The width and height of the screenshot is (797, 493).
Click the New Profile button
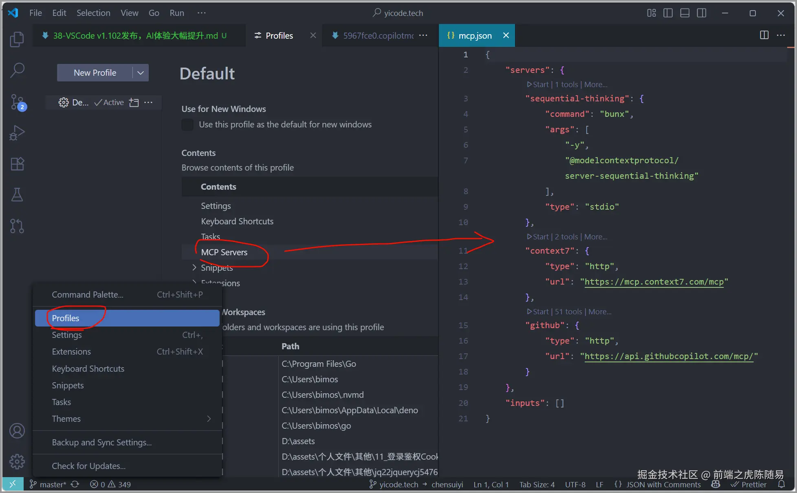tap(95, 73)
